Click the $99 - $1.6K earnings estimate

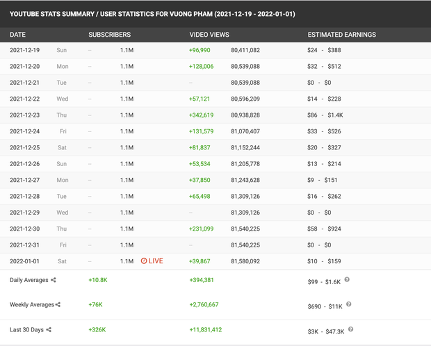click(324, 281)
